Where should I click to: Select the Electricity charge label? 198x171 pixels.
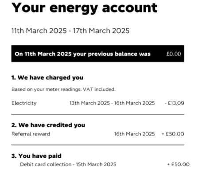point(24,103)
